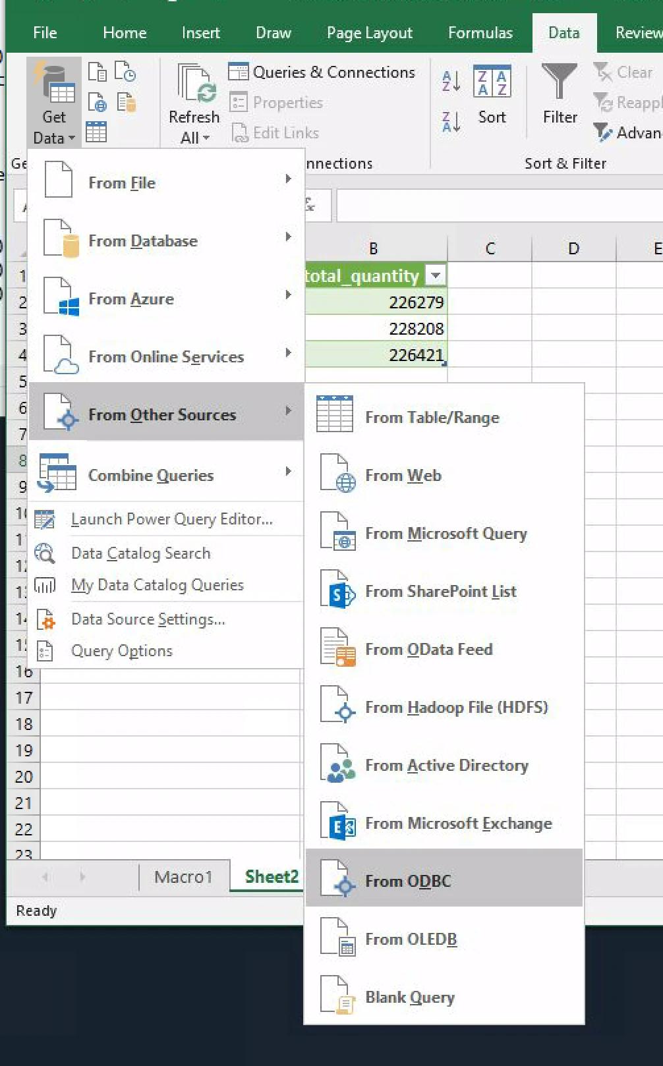Click the Blank Query icon
The height and width of the screenshot is (1066, 663).
click(x=337, y=995)
